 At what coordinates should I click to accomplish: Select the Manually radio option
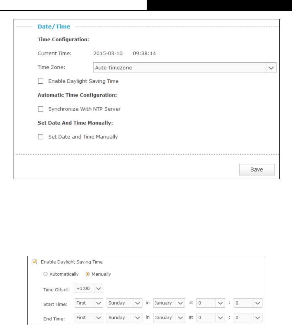(x=88, y=274)
